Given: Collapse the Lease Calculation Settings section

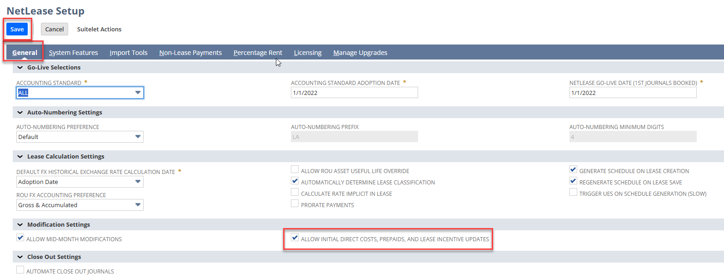Looking at the screenshot, I should 20,156.
